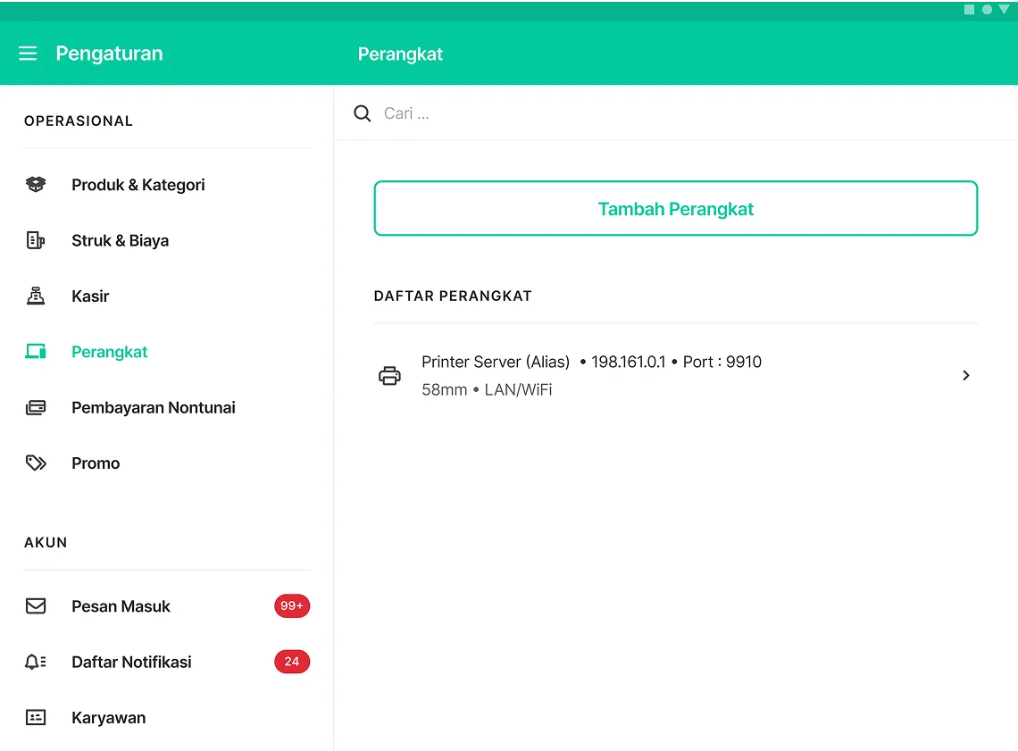Click the 99+ badge on Pesan Masuk
Screen dimensions: 1018x751
click(x=291, y=606)
